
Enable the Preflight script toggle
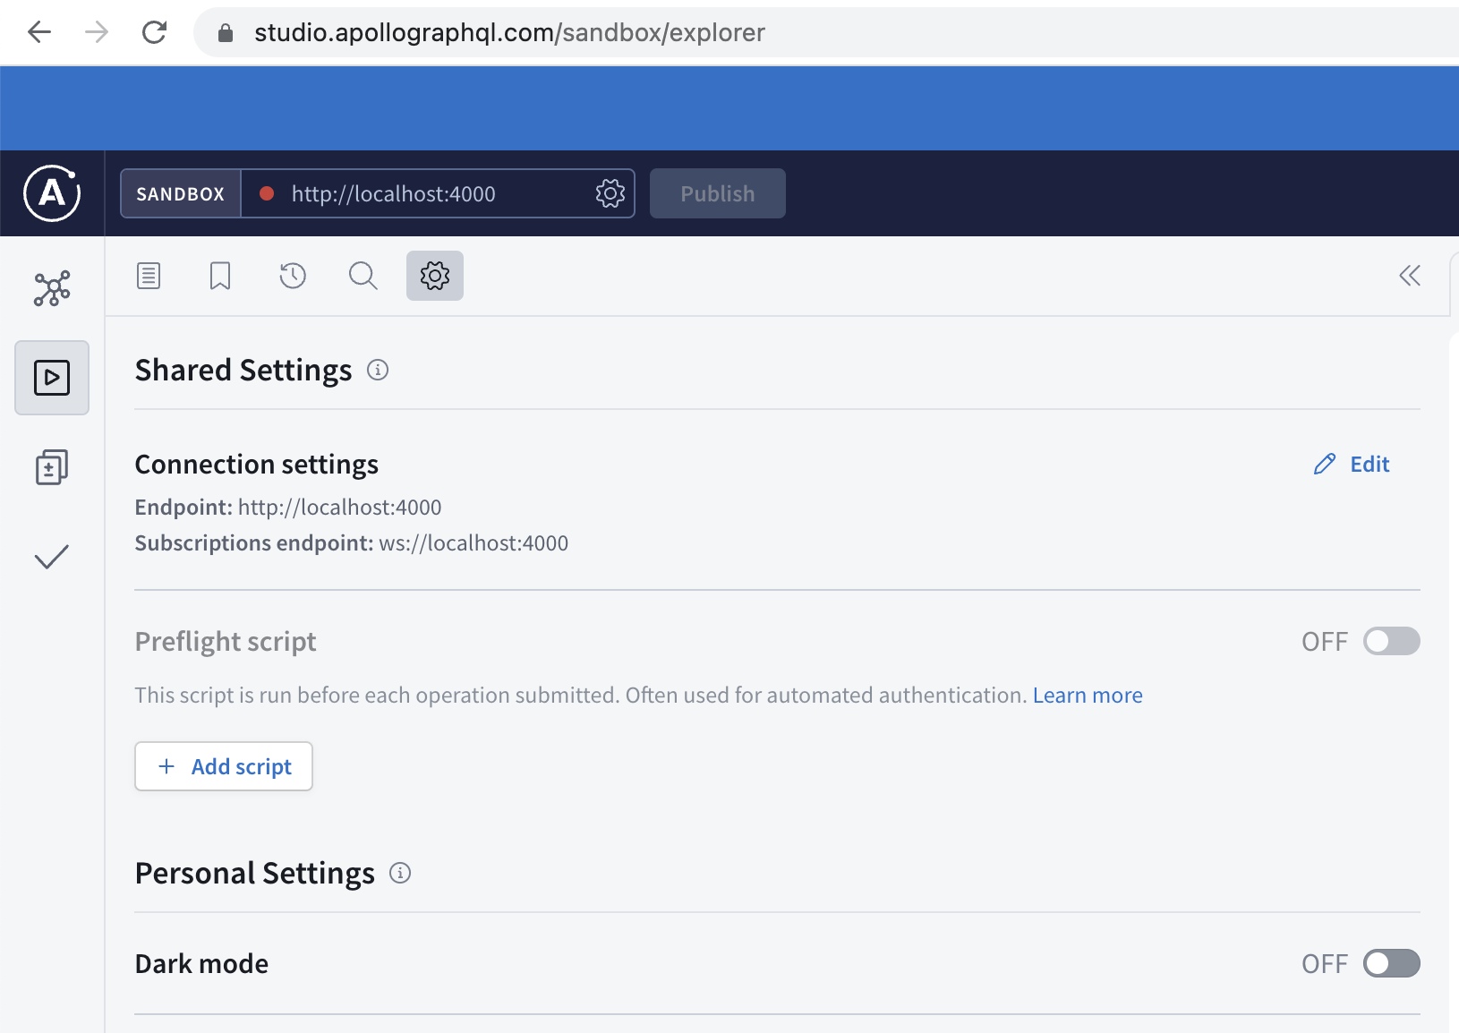(x=1391, y=641)
